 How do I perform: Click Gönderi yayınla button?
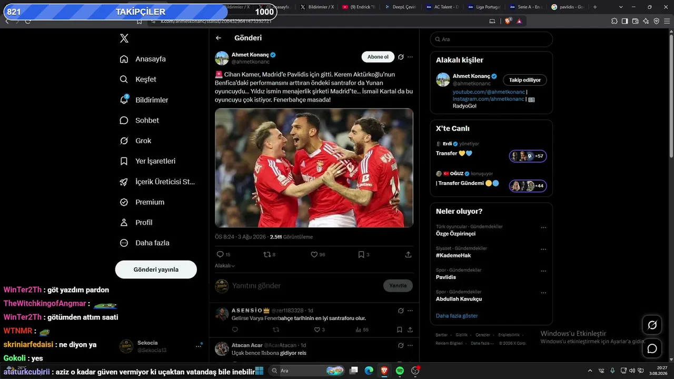click(x=156, y=270)
